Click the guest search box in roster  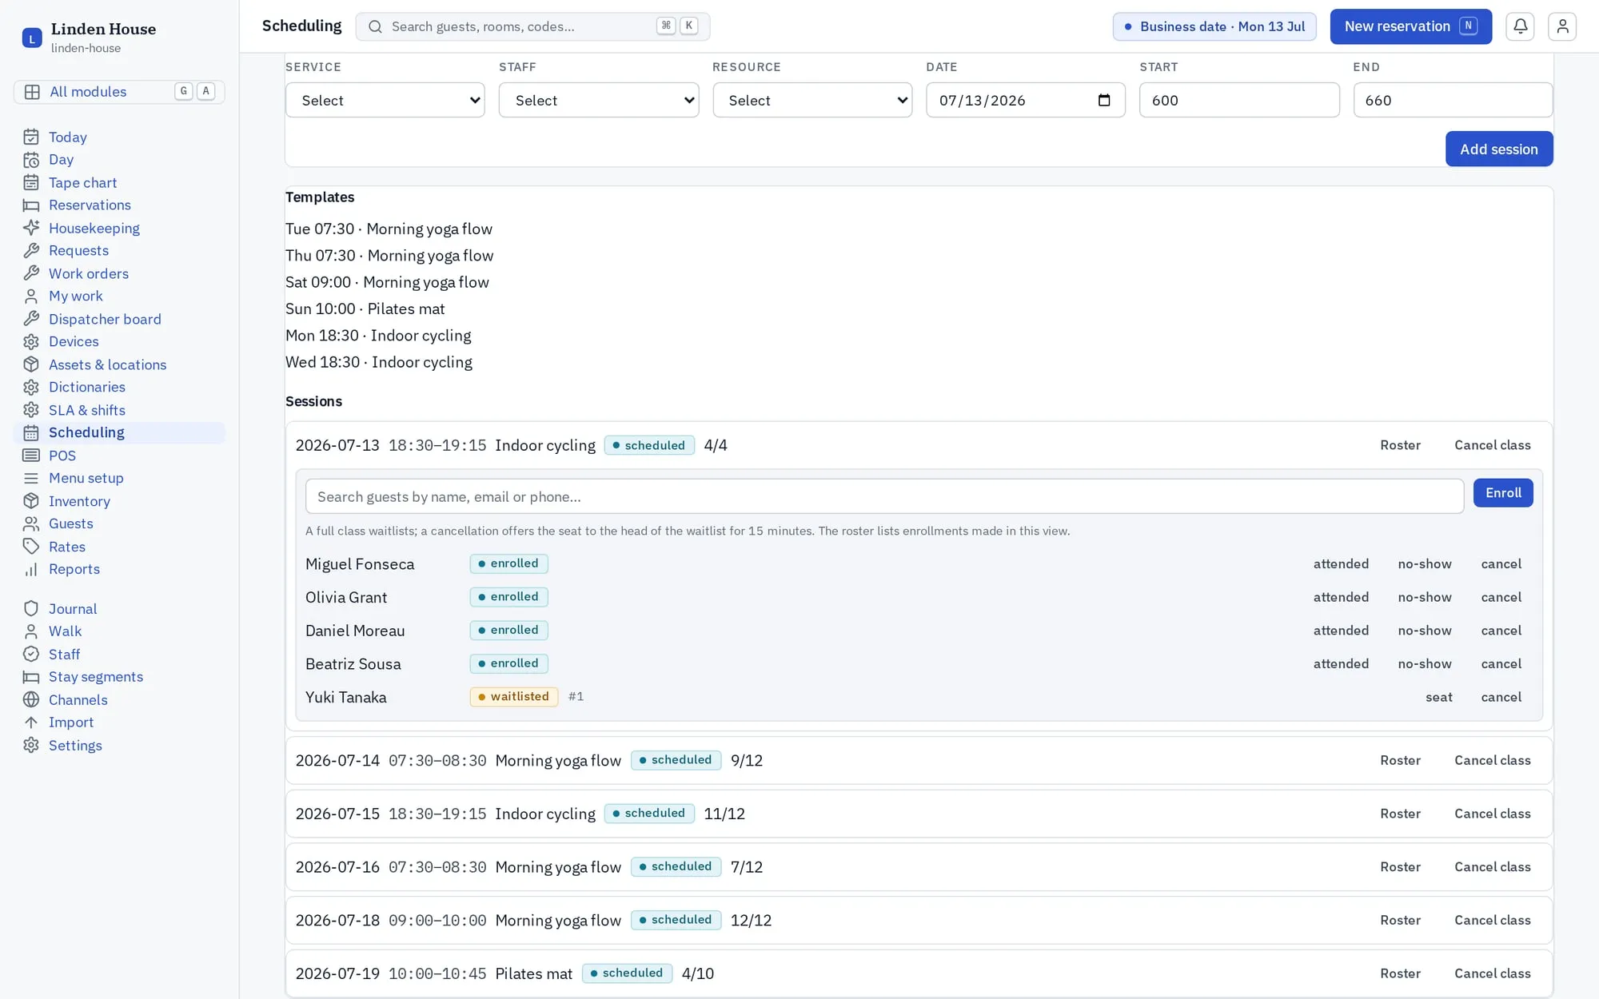click(x=884, y=496)
